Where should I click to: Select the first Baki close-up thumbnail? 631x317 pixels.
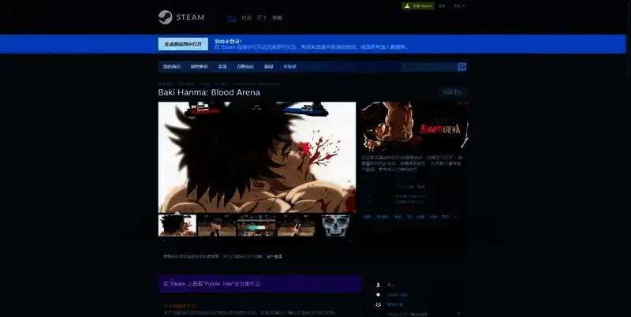point(177,226)
